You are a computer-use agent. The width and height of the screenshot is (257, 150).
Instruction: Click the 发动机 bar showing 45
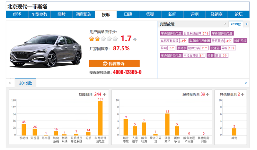(24, 129)
